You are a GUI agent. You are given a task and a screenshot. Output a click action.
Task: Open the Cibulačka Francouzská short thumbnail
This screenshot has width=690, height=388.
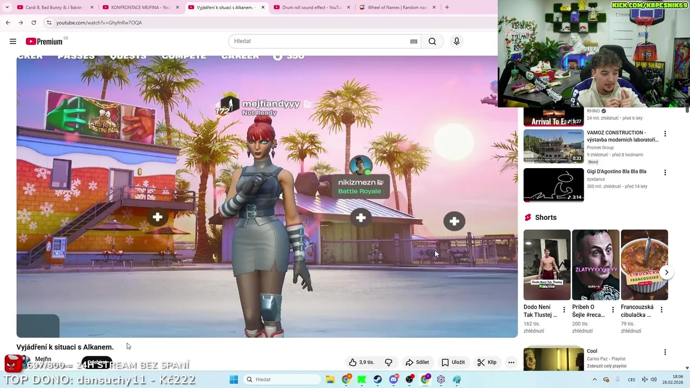pos(644,265)
